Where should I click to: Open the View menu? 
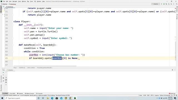pyautogui.click(x=10, y=1)
